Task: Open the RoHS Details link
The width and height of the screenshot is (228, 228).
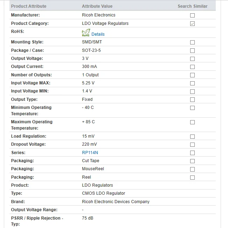Action: tap(98, 34)
